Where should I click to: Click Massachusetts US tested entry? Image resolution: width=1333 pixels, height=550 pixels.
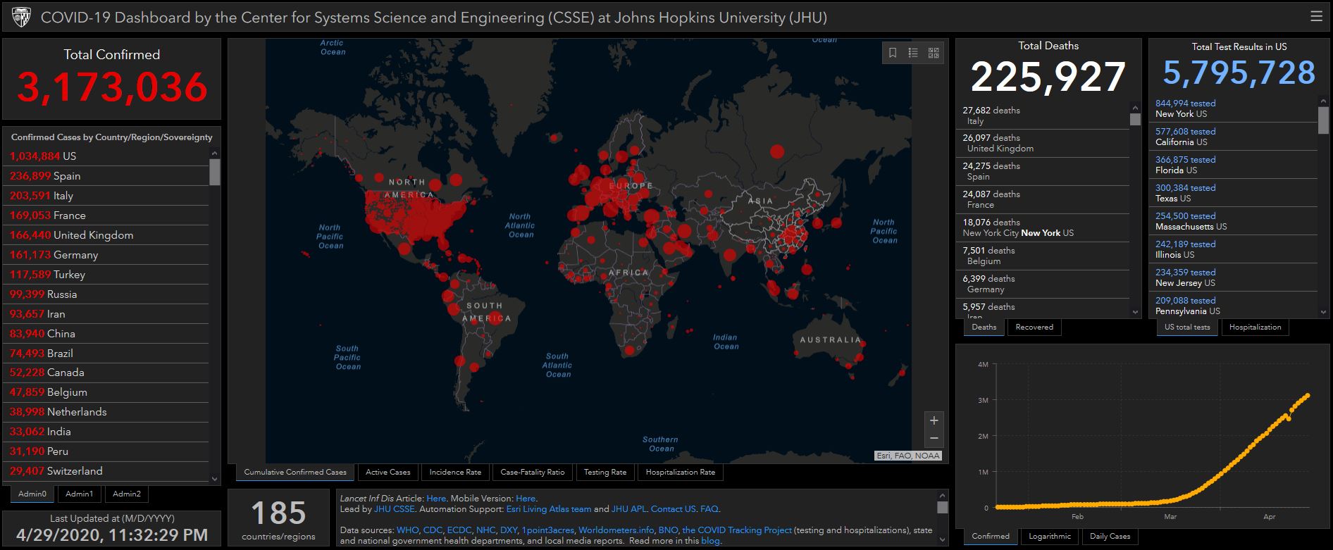tap(1234, 221)
